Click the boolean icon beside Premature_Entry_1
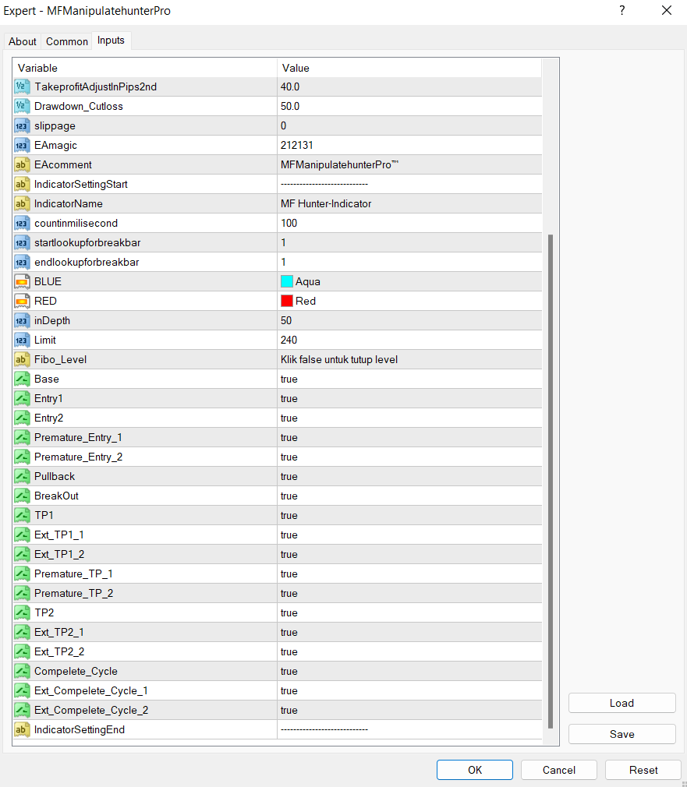Image resolution: width=687 pixels, height=787 pixels. point(22,438)
